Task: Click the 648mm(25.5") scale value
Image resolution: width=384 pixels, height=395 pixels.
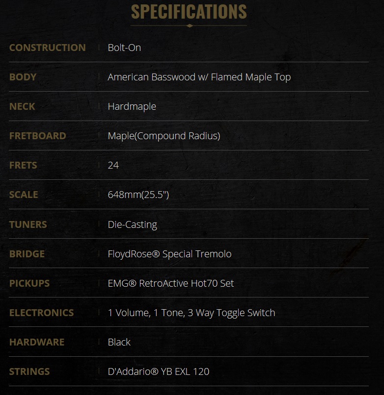Action: (x=138, y=195)
